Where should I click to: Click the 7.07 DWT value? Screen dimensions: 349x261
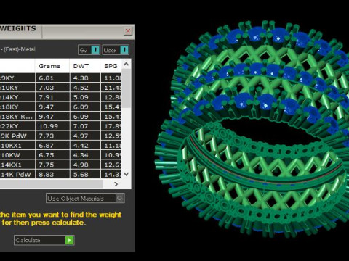(x=81, y=126)
